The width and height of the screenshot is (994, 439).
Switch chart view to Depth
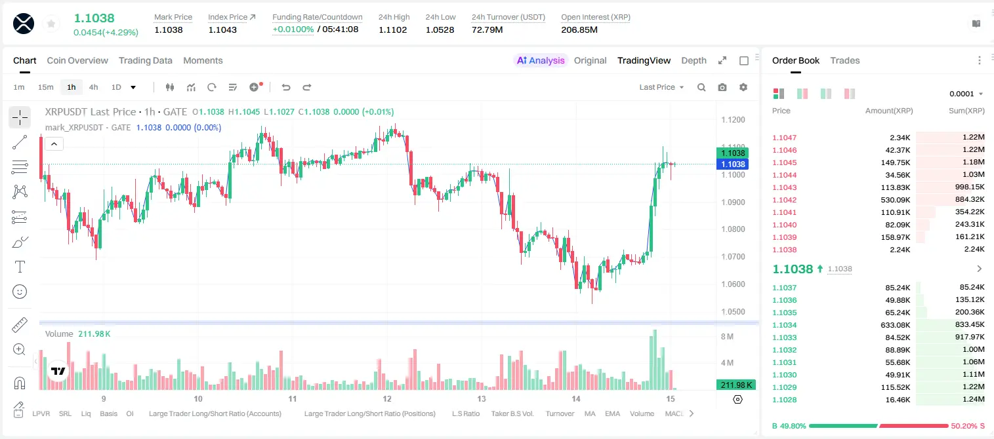[694, 60]
